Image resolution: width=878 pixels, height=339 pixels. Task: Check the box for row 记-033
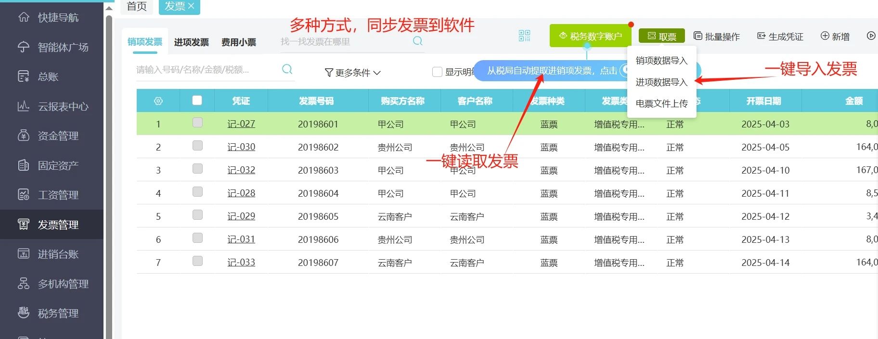coord(197,261)
